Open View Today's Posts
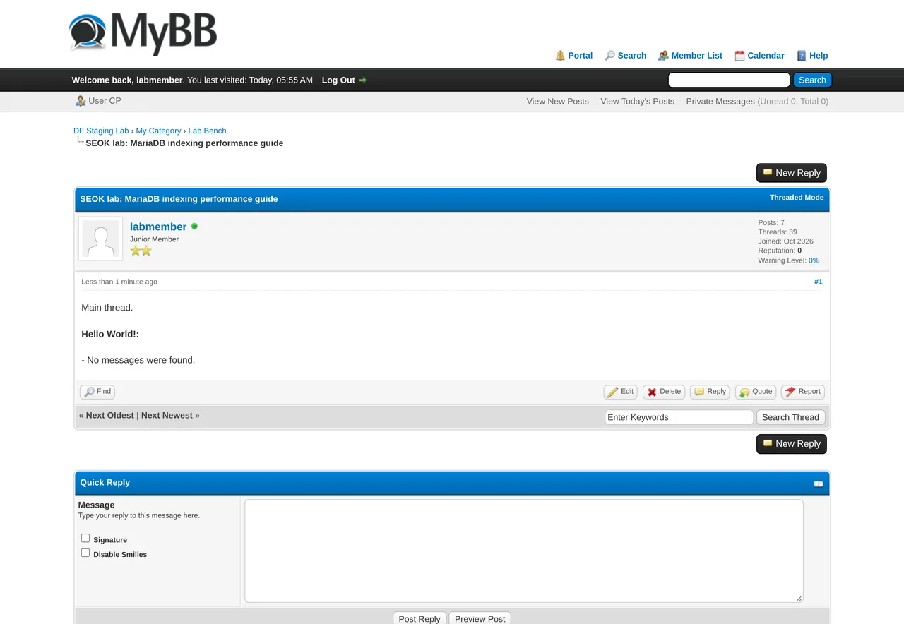This screenshot has width=904, height=624. [637, 102]
